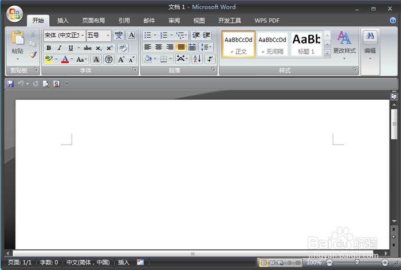This screenshot has height=270, width=401.
Task: Increase paragraph indent
Action: tap(206, 35)
